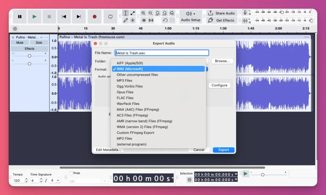Click the Zoom Toggle icon

[x=172, y=13]
